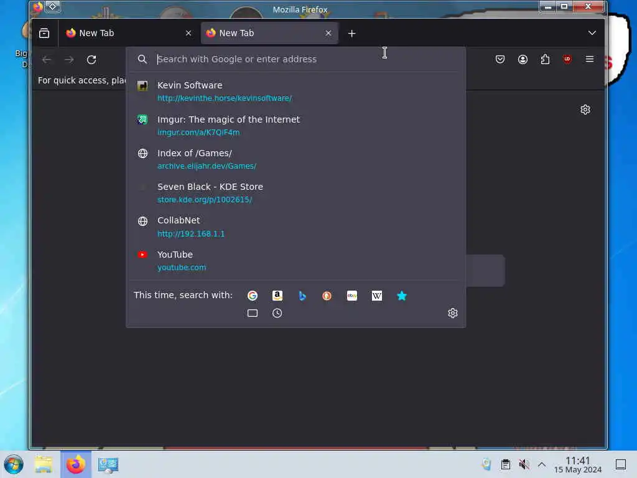Search this time with Amazon

[277, 296]
